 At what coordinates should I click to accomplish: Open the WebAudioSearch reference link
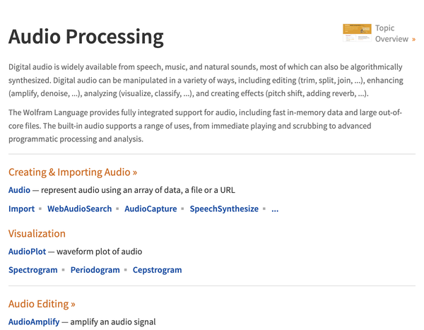[79, 209]
